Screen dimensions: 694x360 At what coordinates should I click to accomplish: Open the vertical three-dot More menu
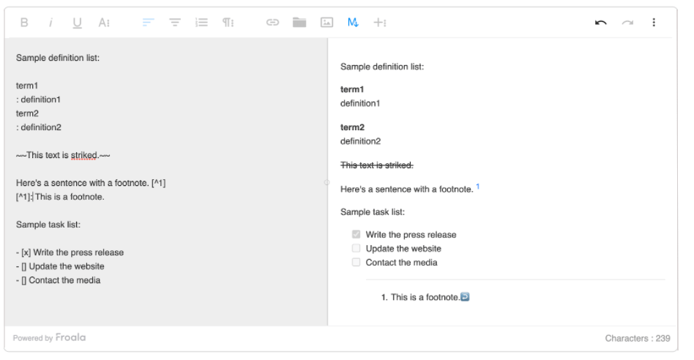(x=653, y=23)
